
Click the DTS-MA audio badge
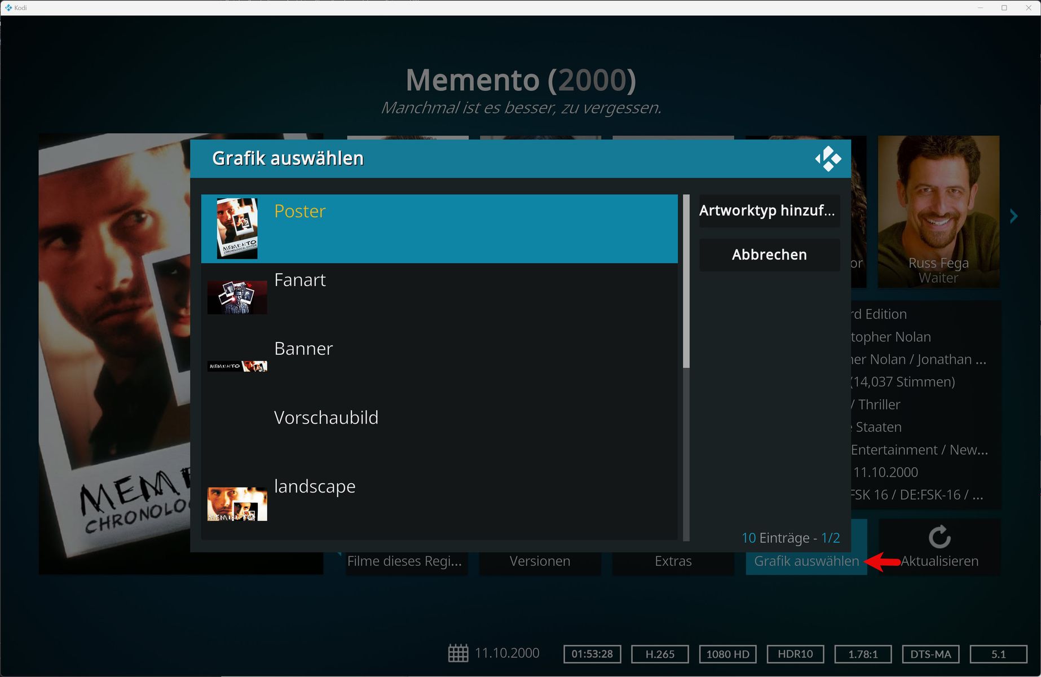point(930,654)
